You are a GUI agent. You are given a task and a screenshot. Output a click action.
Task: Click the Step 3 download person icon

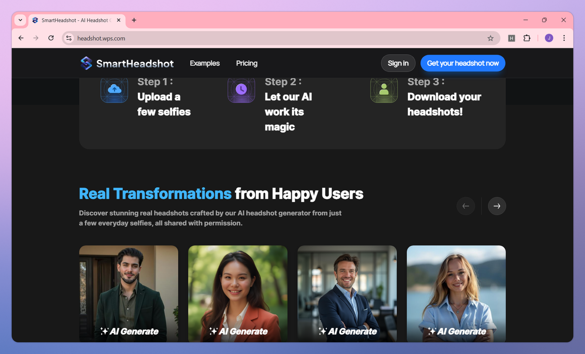coord(384,89)
